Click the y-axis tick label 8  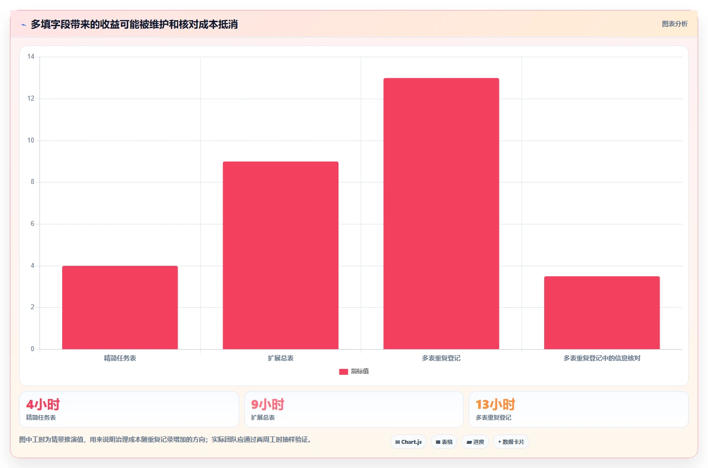33,182
